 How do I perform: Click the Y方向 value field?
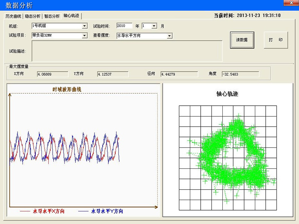(112, 74)
